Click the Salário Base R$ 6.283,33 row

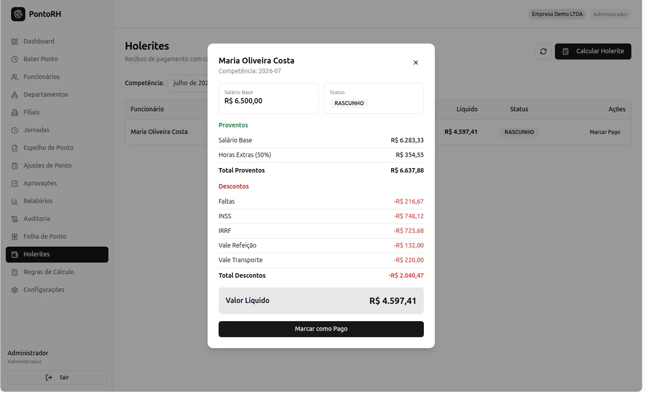click(x=321, y=140)
